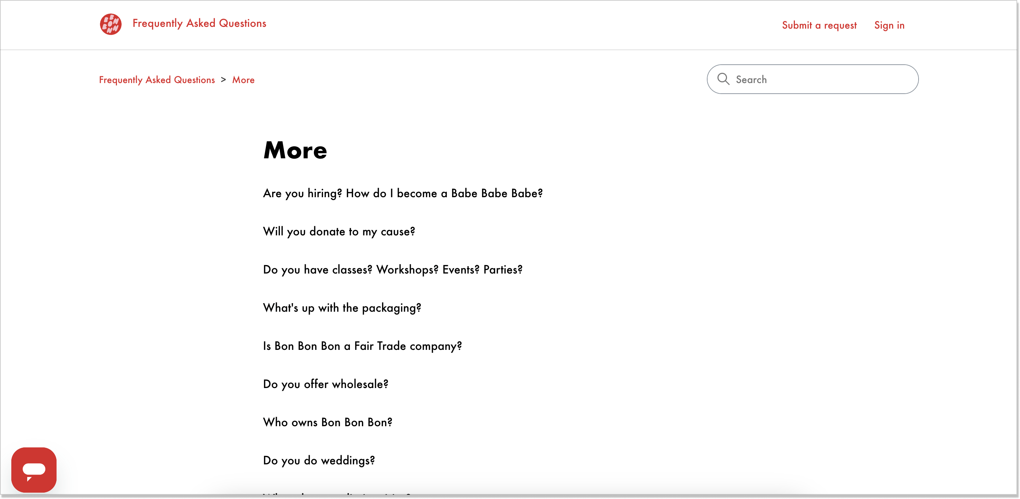
Task: Expand the Fair Trade company question
Action: click(362, 345)
